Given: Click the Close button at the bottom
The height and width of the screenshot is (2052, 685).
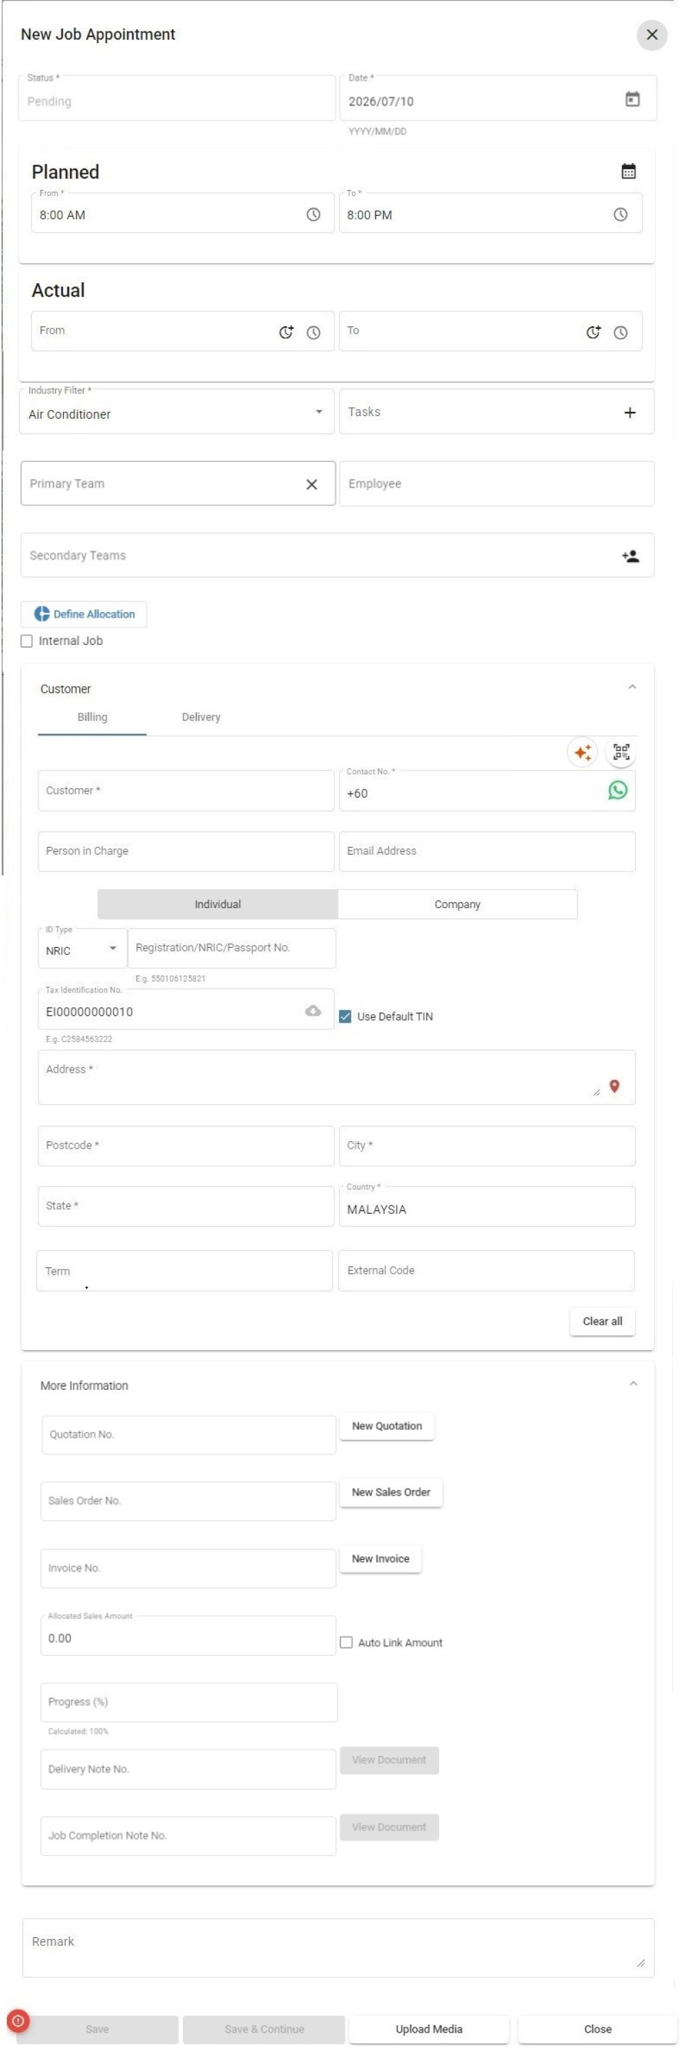Looking at the screenshot, I should tap(598, 2029).
